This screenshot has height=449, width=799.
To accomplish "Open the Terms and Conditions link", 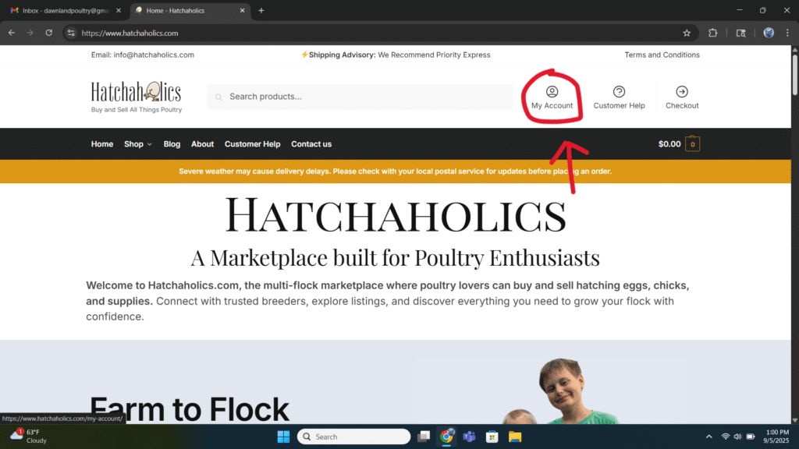I will [662, 55].
